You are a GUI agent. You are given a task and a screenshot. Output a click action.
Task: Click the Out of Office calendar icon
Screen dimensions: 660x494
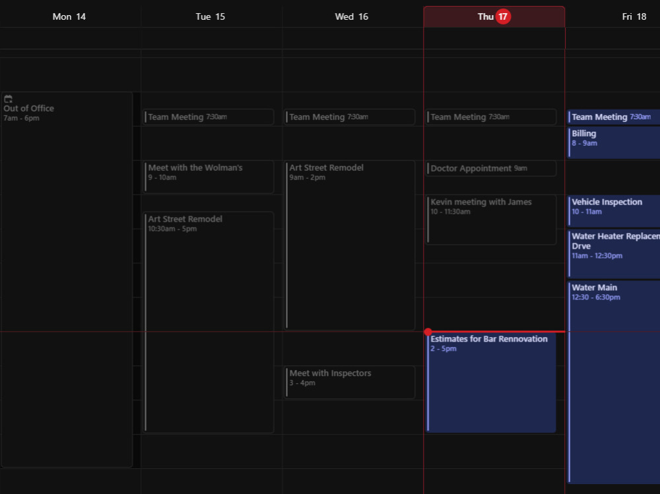click(8, 99)
